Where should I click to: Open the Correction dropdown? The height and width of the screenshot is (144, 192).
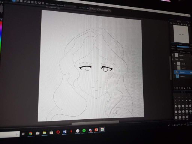point(70,6)
